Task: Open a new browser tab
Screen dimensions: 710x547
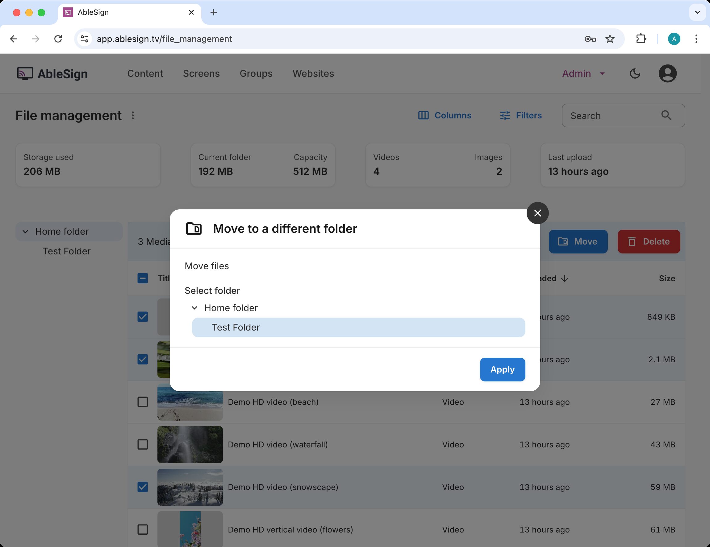Action: (213, 12)
